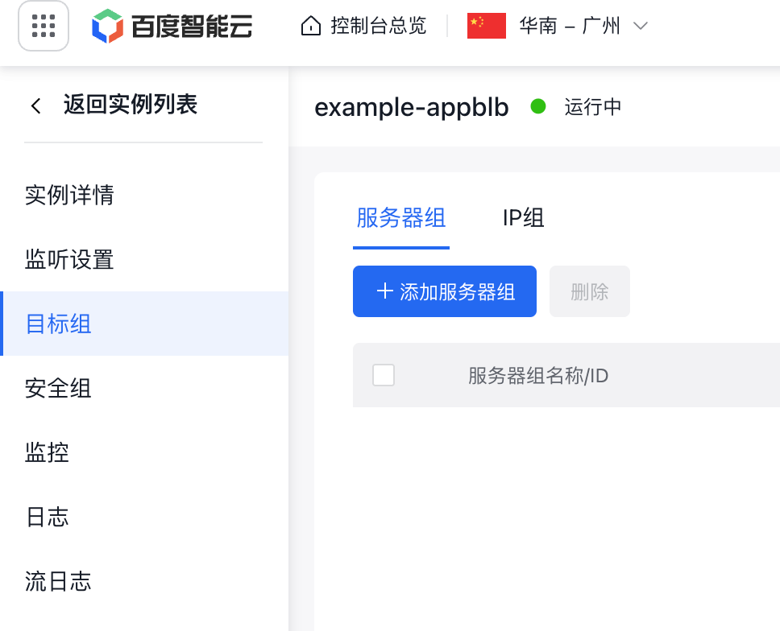Click the Baidu AI Cloud logo
This screenshot has height=631, width=780.
pyautogui.click(x=172, y=26)
